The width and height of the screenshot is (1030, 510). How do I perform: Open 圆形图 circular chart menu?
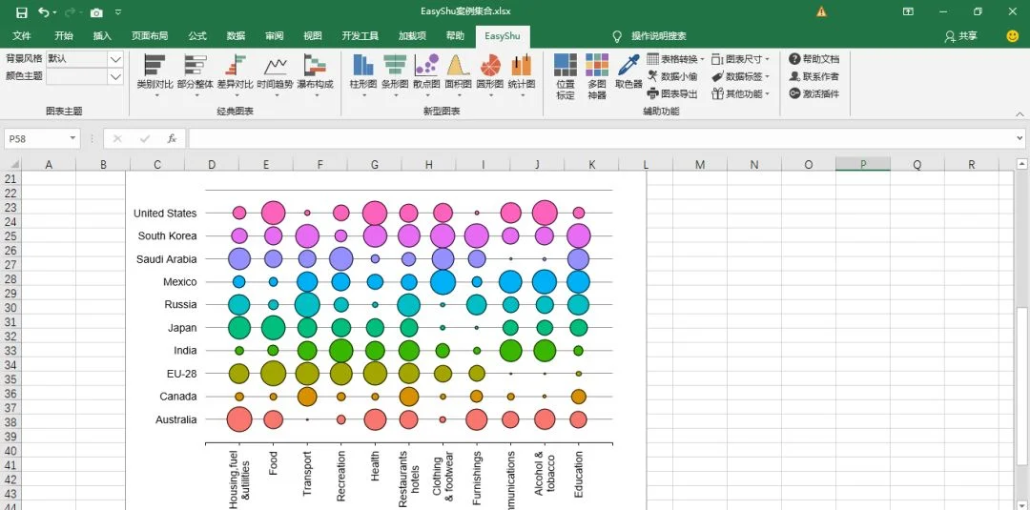(x=489, y=76)
